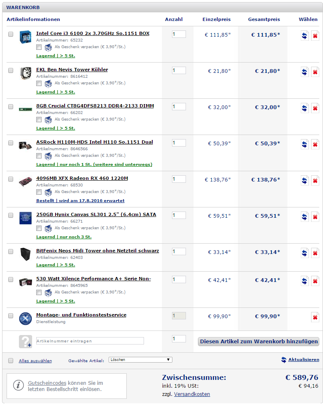Click the WARENKORB heading
The image size is (323, 405).
click(x=23, y=7)
